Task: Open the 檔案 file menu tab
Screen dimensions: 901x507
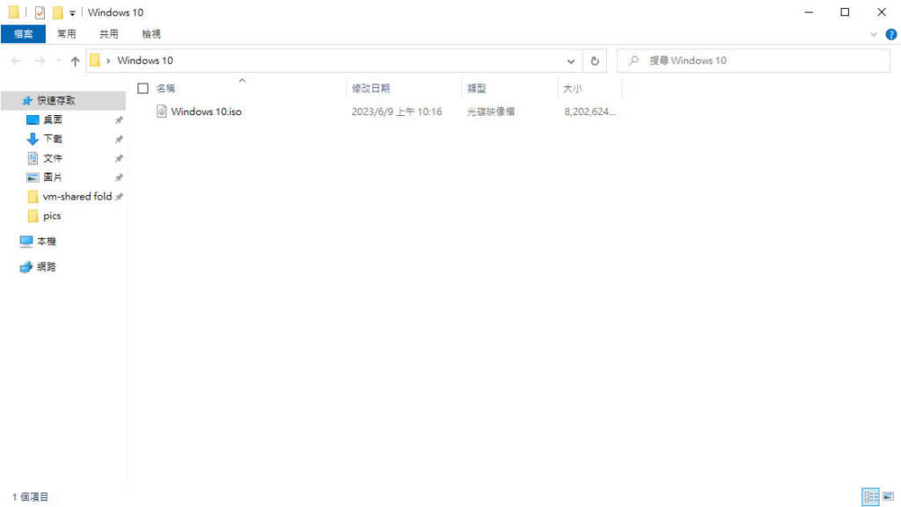Action: 24,34
